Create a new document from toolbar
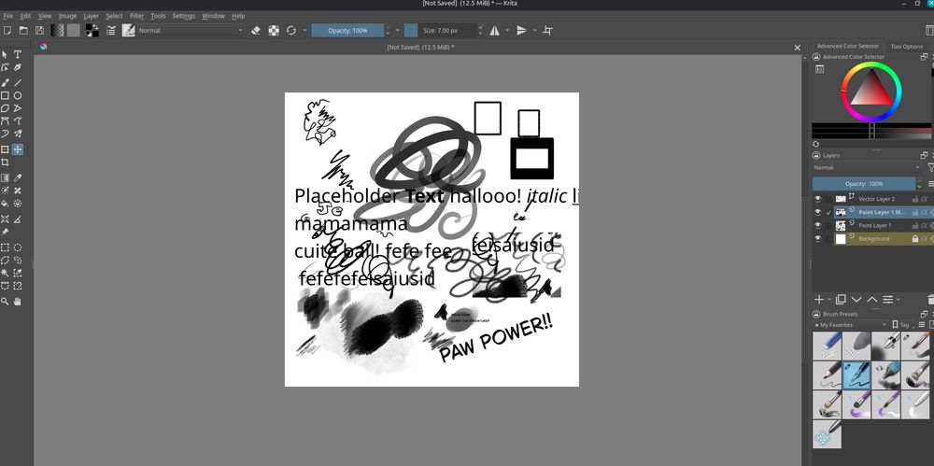Viewport: 934px width, 466px height. click(x=7, y=31)
